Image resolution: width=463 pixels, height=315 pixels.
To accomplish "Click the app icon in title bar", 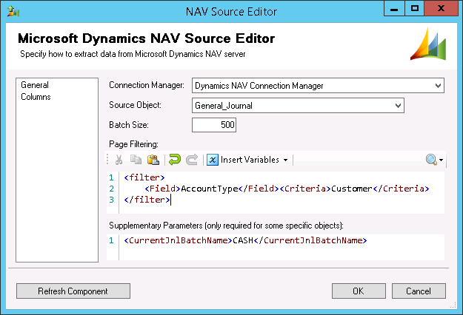I will click(x=13, y=11).
